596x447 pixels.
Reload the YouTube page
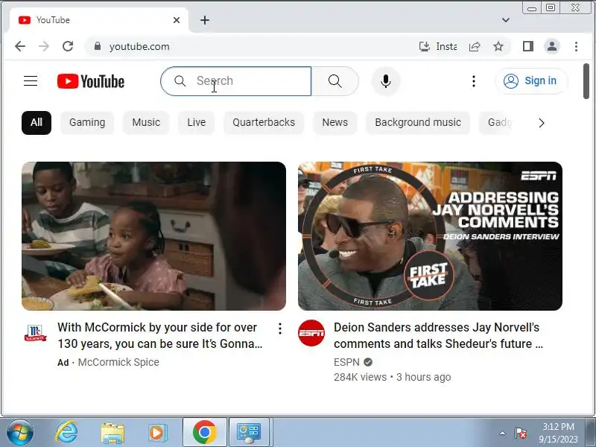68,46
